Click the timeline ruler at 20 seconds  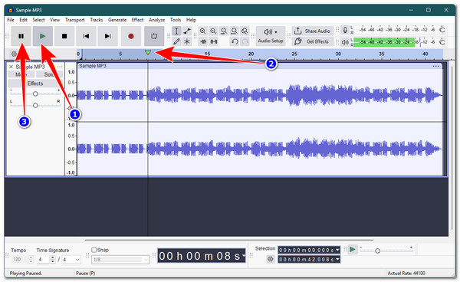(x=251, y=54)
